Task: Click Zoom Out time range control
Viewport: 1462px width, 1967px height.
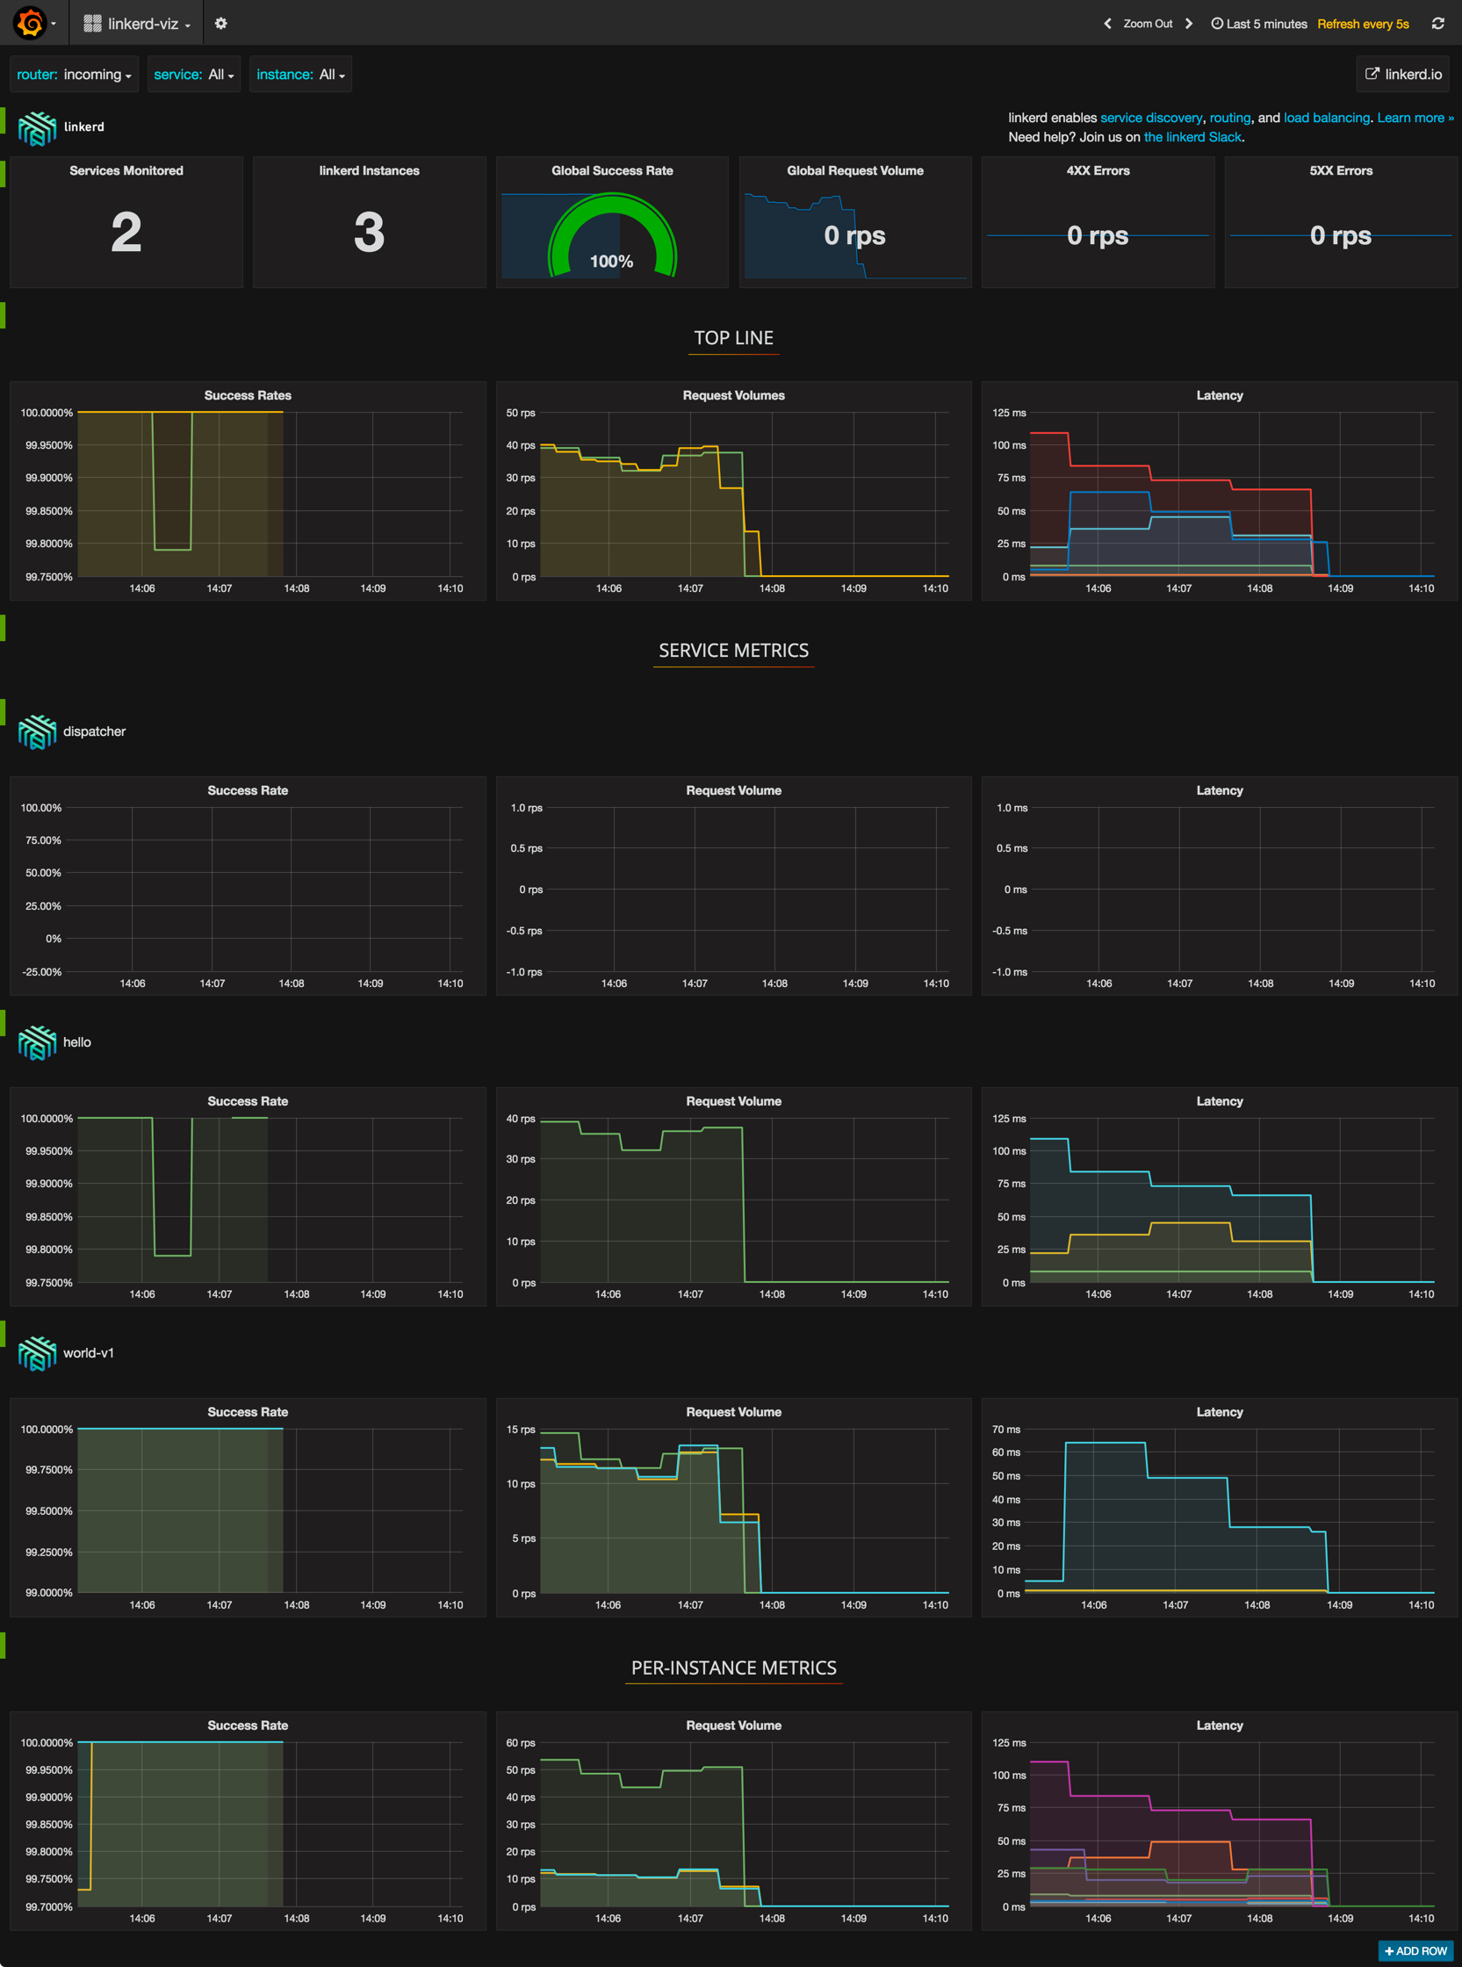Action: point(1147,24)
